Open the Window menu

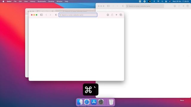click(x=59, y=1)
